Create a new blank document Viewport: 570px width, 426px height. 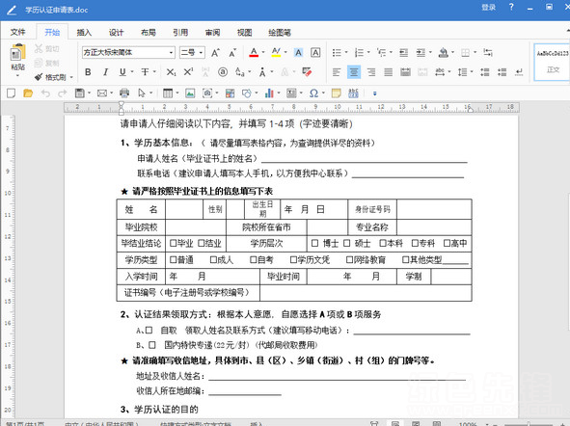pos(11,93)
